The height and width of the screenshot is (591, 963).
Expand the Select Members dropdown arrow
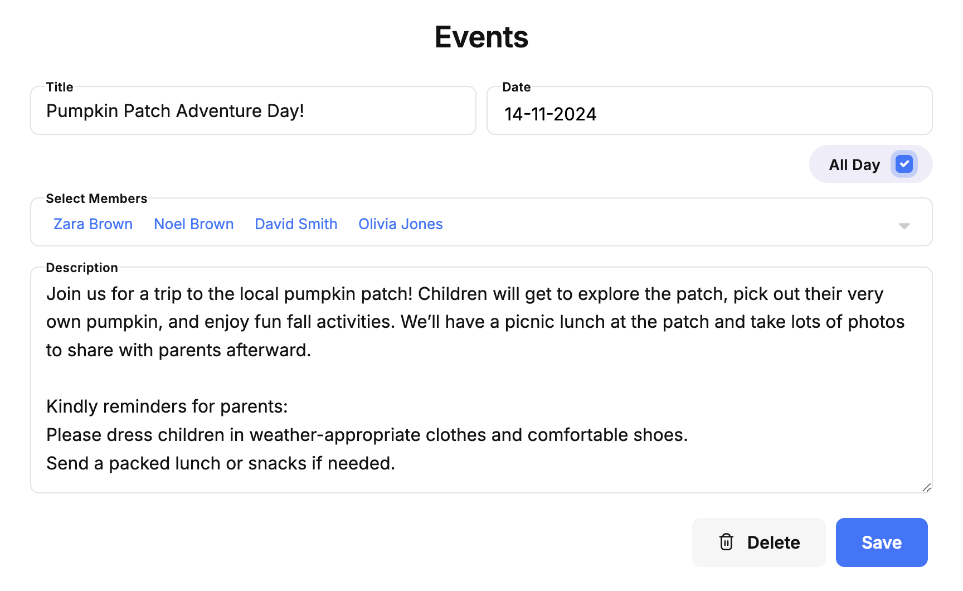coord(904,226)
